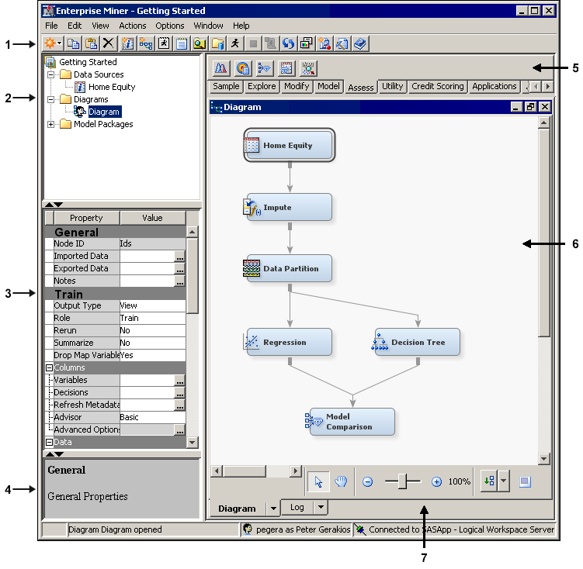
Task: Click the Results windows toolbar icon
Action: point(307,43)
